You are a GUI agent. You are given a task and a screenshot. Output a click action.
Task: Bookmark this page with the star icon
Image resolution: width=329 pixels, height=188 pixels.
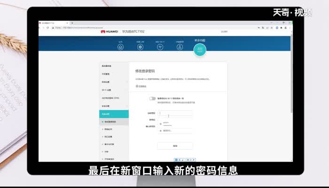click(x=272, y=28)
